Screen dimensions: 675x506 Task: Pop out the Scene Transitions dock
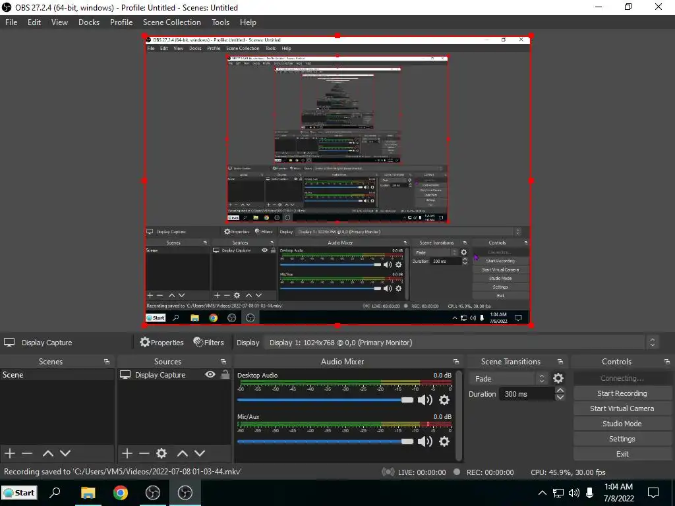coord(560,362)
